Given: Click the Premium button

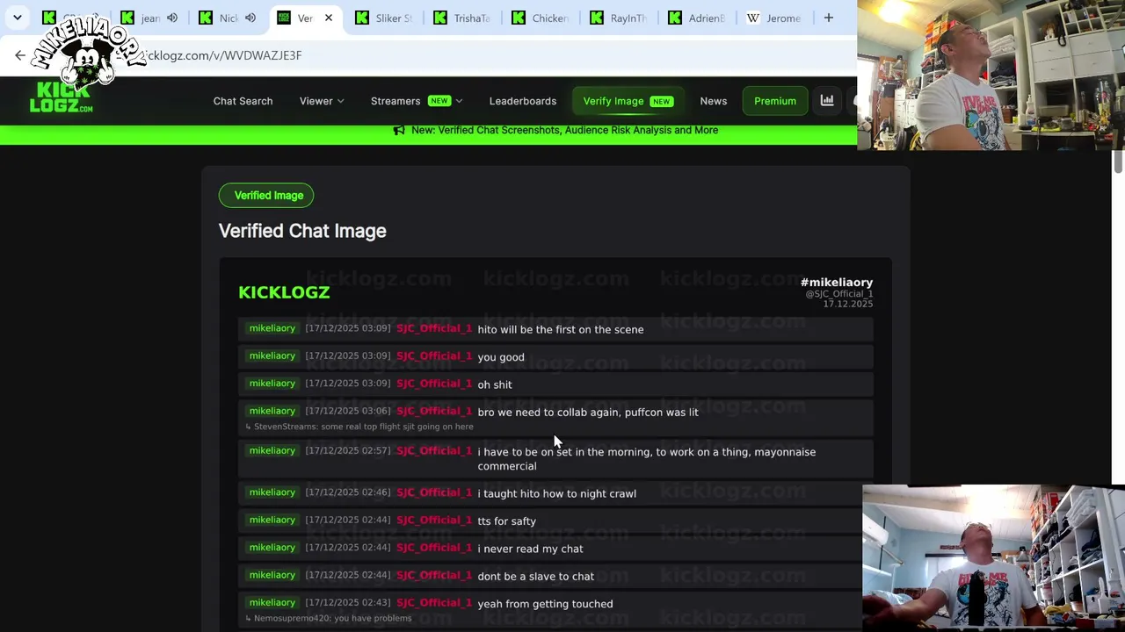Looking at the screenshot, I should pyautogui.click(x=775, y=101).
